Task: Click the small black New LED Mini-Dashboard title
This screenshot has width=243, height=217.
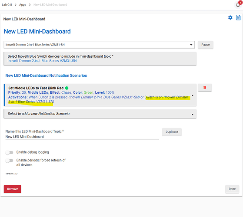Action: pyautogui.click(x=24, y=19)
